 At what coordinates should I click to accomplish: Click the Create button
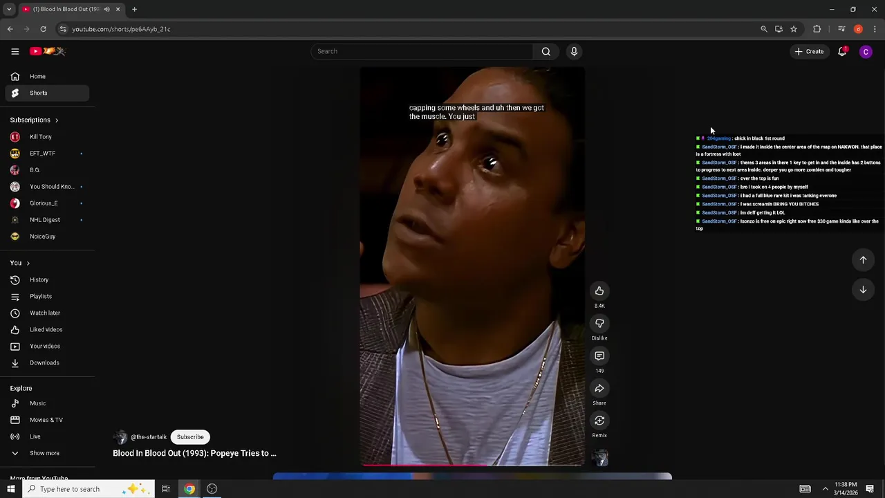809,51
